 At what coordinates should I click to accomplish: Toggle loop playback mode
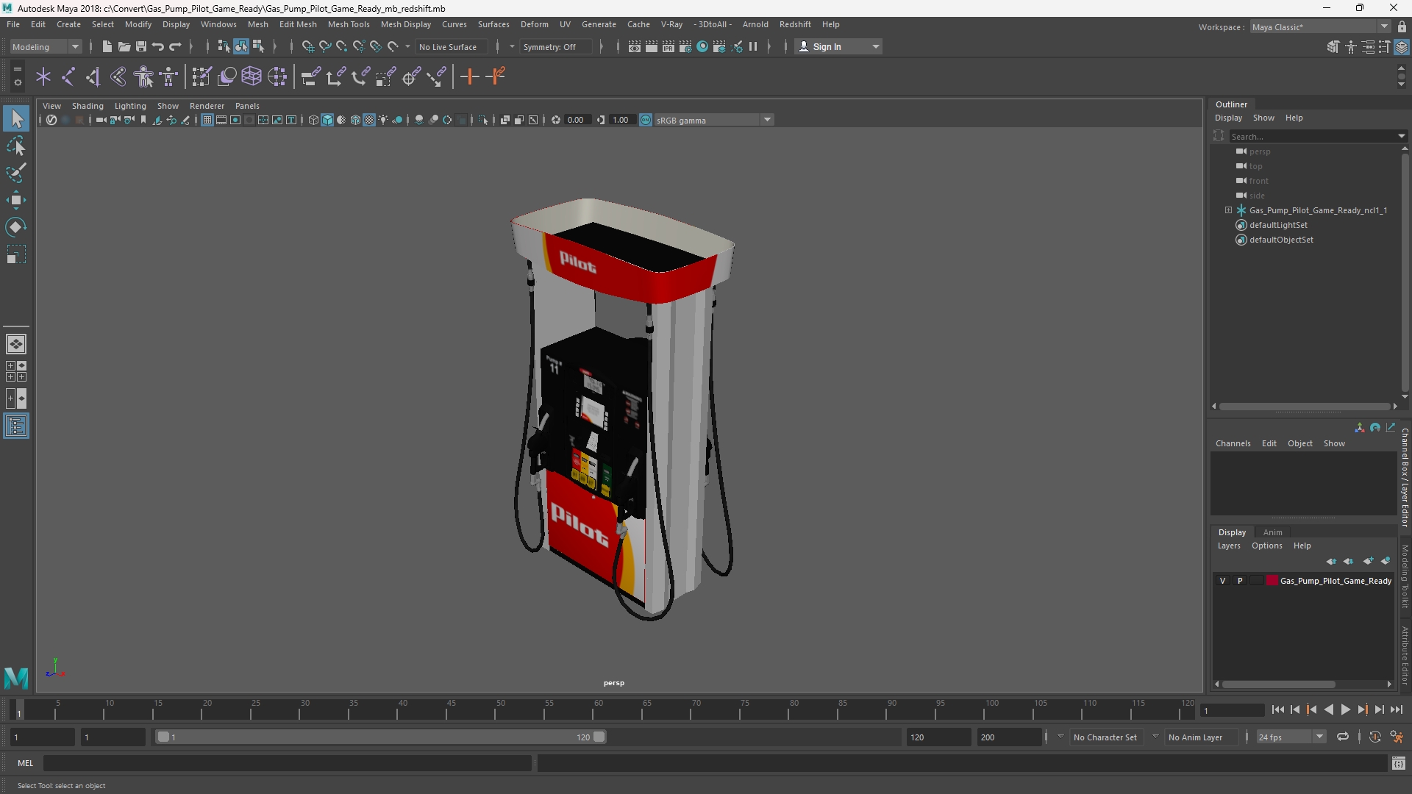click(x=1343, y=737)
